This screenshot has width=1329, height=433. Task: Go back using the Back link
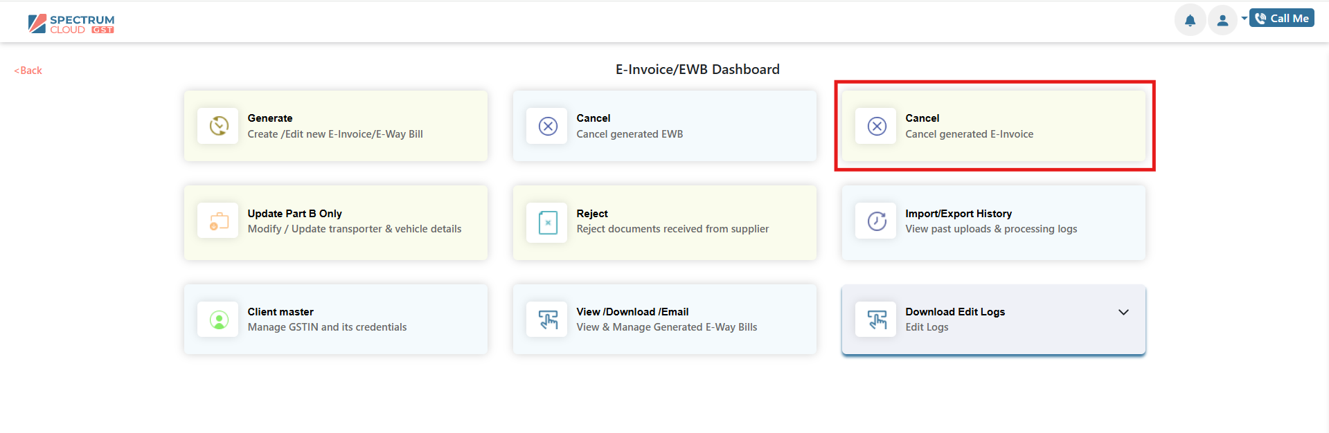(x=28, y=71)
